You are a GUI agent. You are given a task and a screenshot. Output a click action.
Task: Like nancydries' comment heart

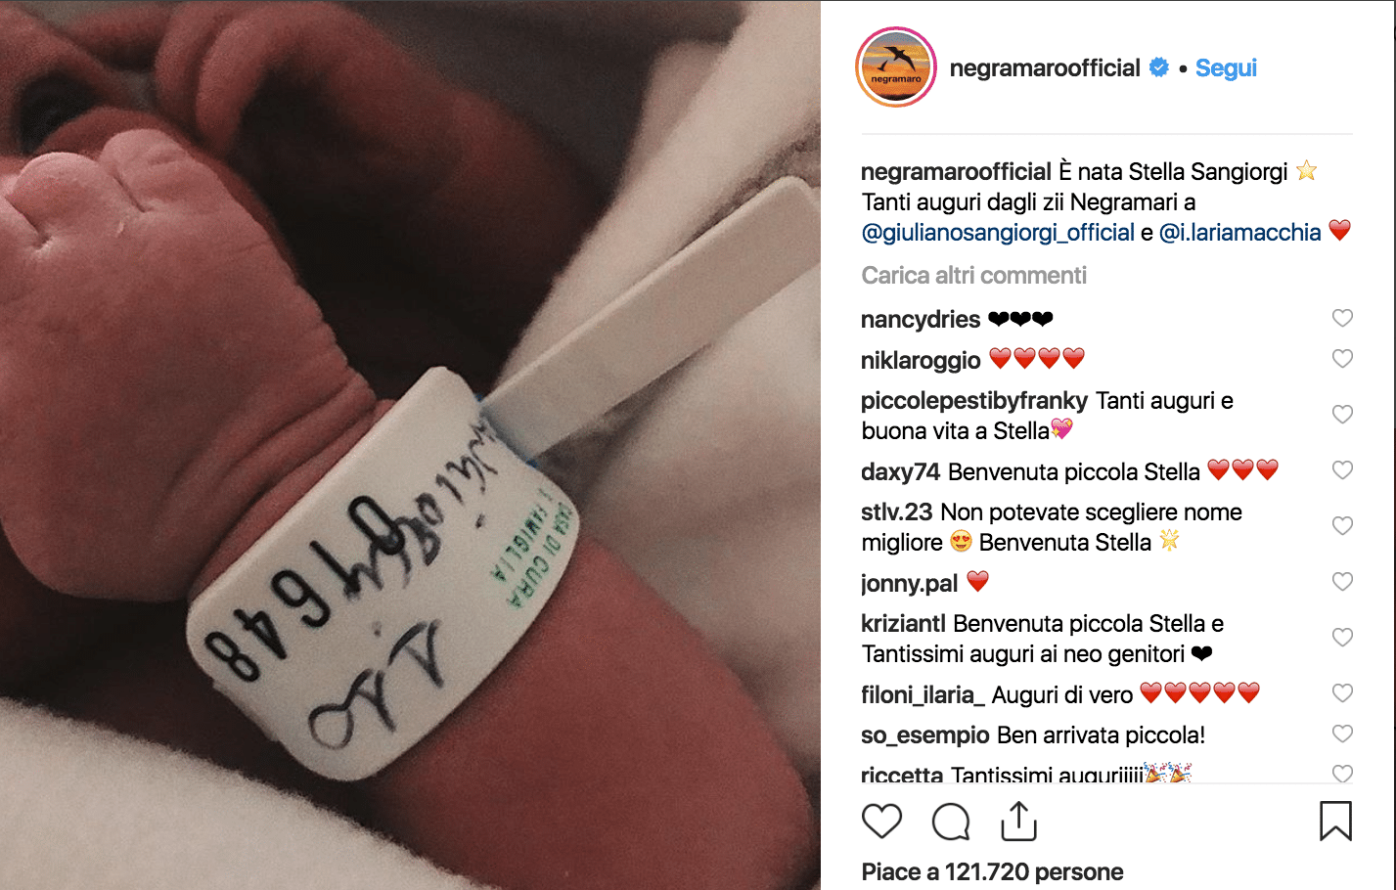tap(1342, 318)
